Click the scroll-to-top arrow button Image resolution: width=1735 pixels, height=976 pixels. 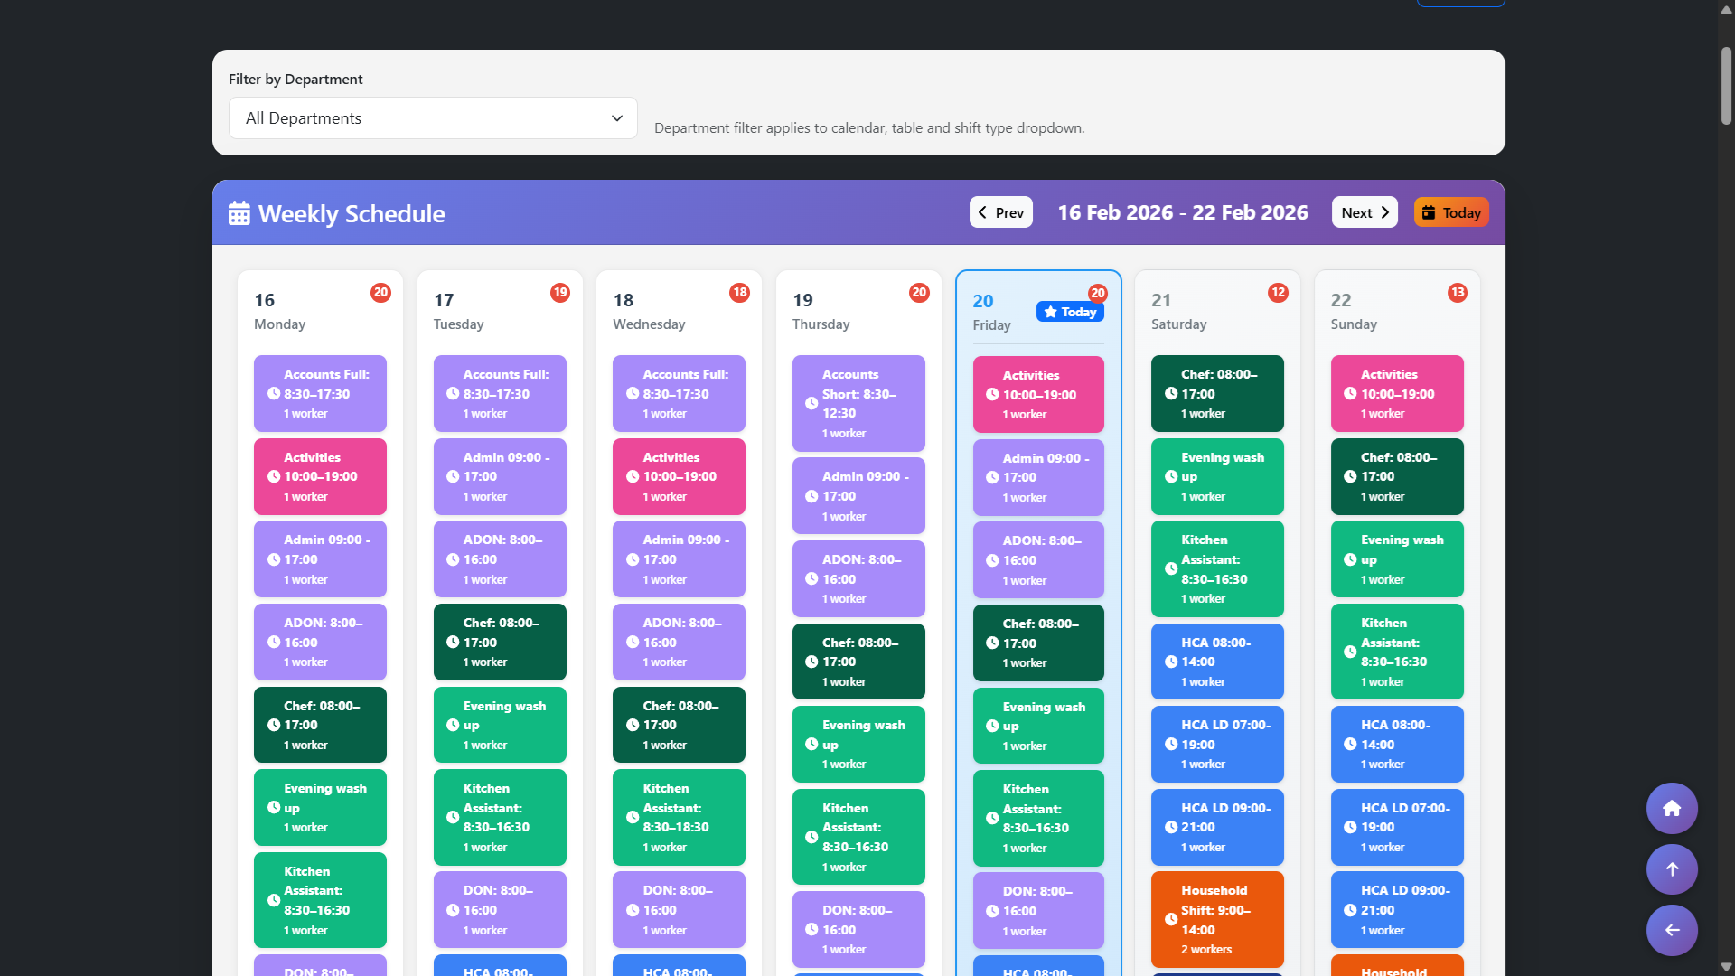[1672, 869]
